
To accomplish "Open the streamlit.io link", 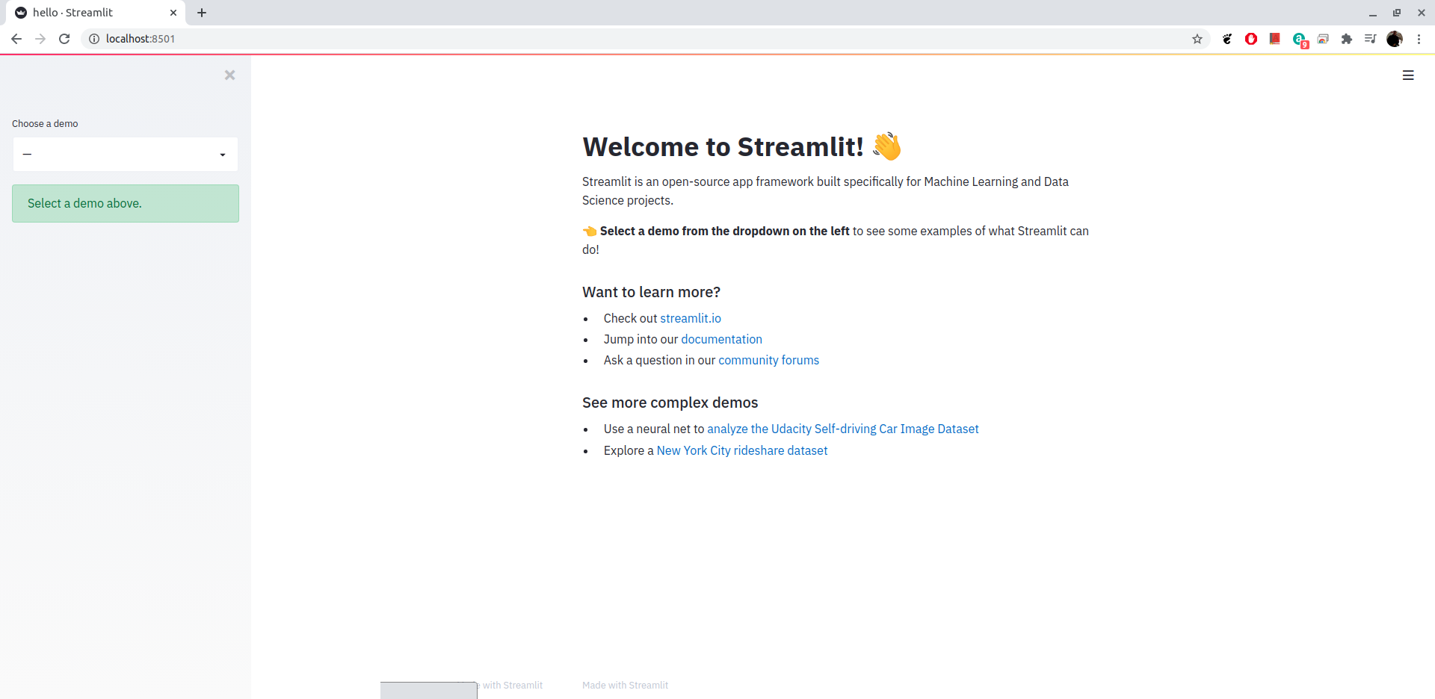I will click(x=691, y=318).
